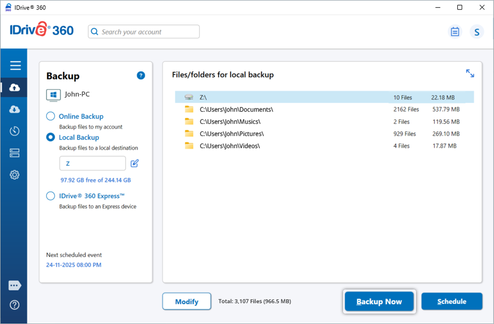Click the Backup Now button
The height and width of the screenshot is (324, 494).
tap(379, 302)
